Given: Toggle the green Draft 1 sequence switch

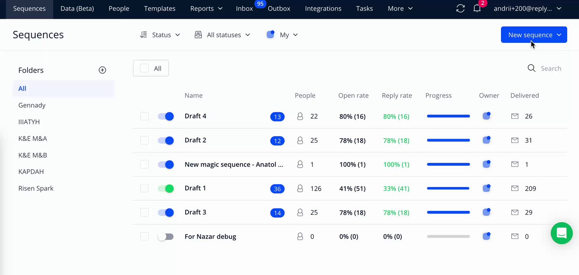Looking at the screenshot, I should click(166, 188).
